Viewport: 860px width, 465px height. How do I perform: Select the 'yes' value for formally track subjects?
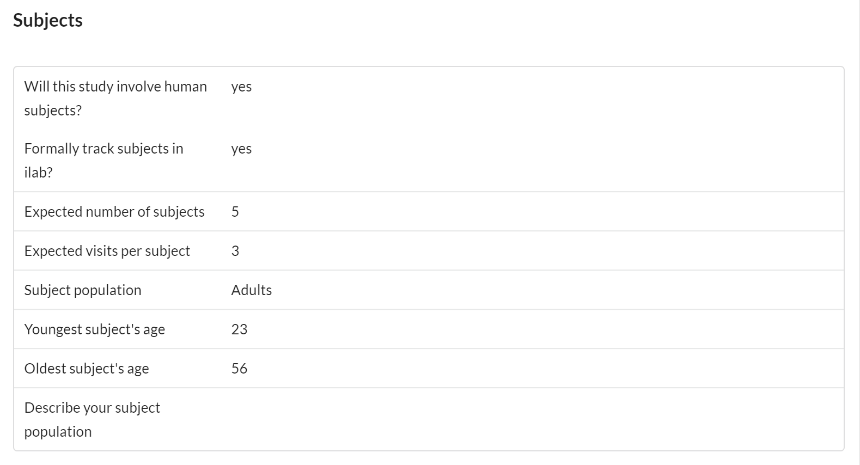(x=241, y=149)
